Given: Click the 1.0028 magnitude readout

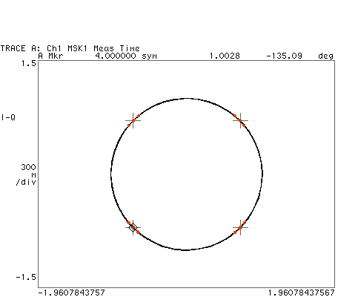Looking at the screenshot, I should pyautogui.click(x=225, y=56).
